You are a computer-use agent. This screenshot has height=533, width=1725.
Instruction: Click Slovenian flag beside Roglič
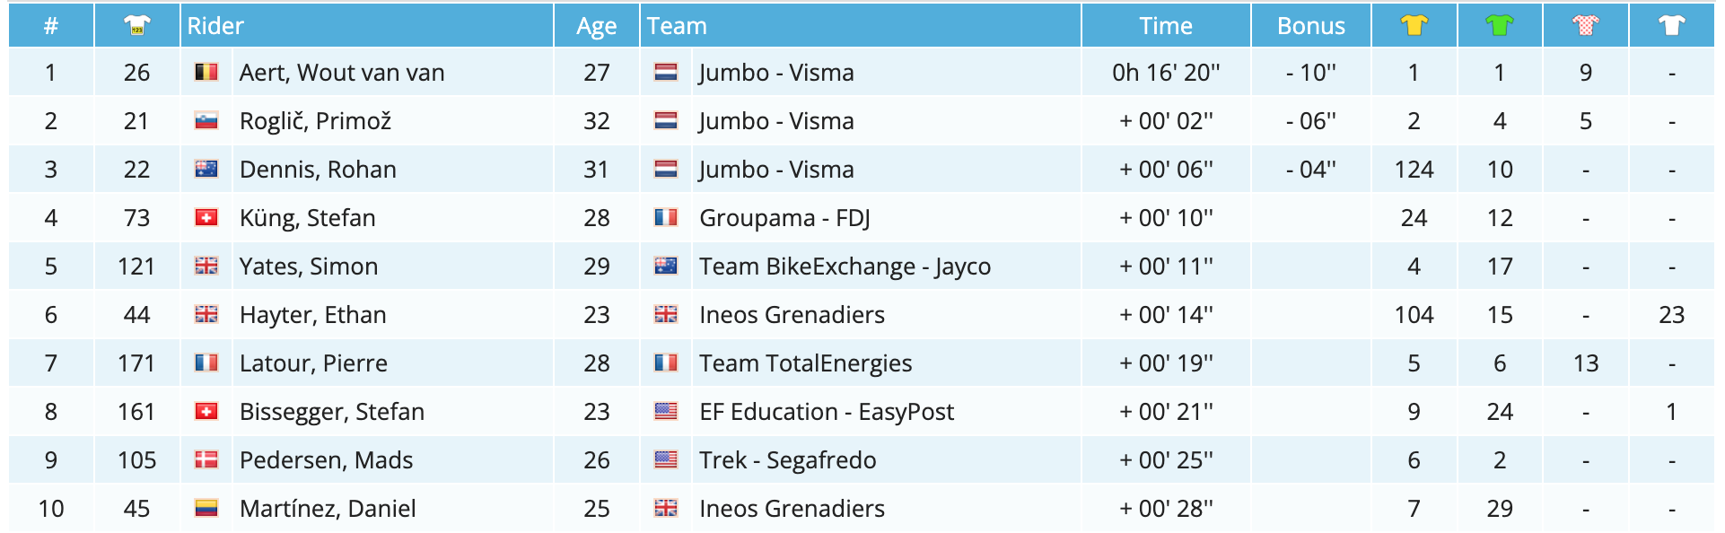pyautogui.click(x=206, y=121)
